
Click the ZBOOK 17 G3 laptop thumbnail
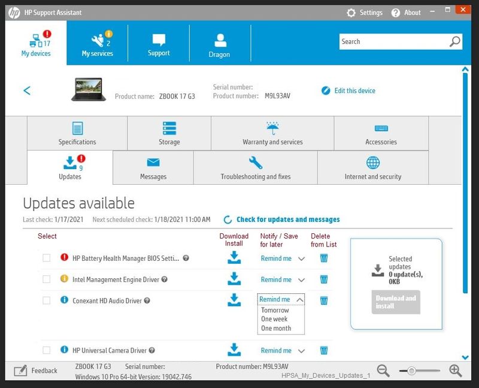89,89
